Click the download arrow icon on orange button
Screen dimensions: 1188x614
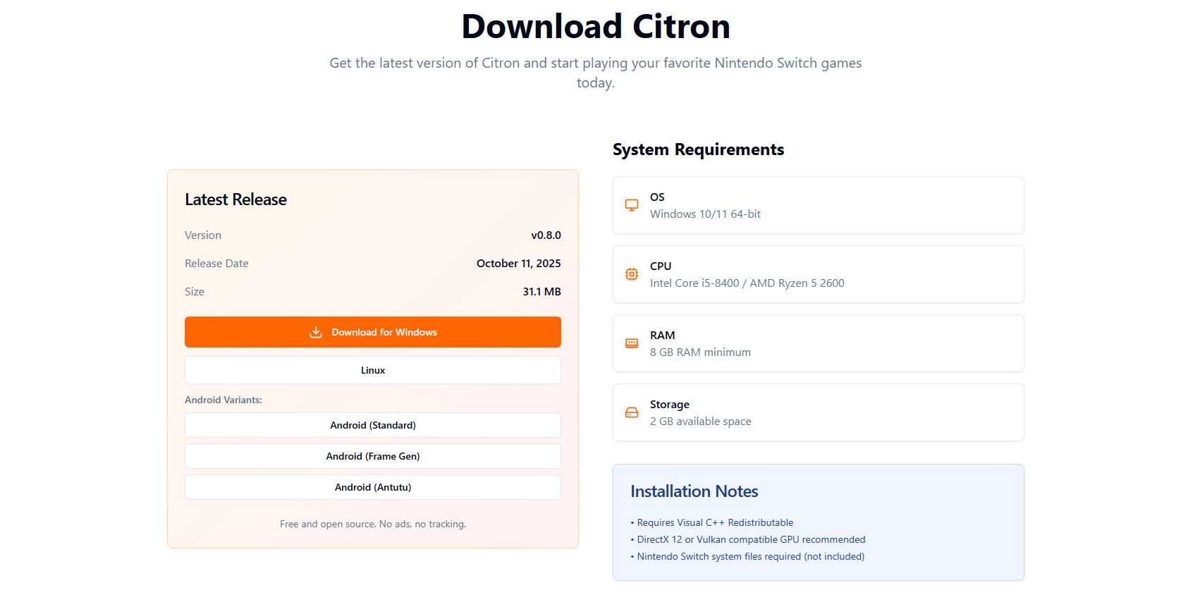click(x=316, y=332)
